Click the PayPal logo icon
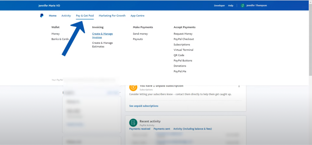This screenshot has height=145, width=312. [41, 16]
